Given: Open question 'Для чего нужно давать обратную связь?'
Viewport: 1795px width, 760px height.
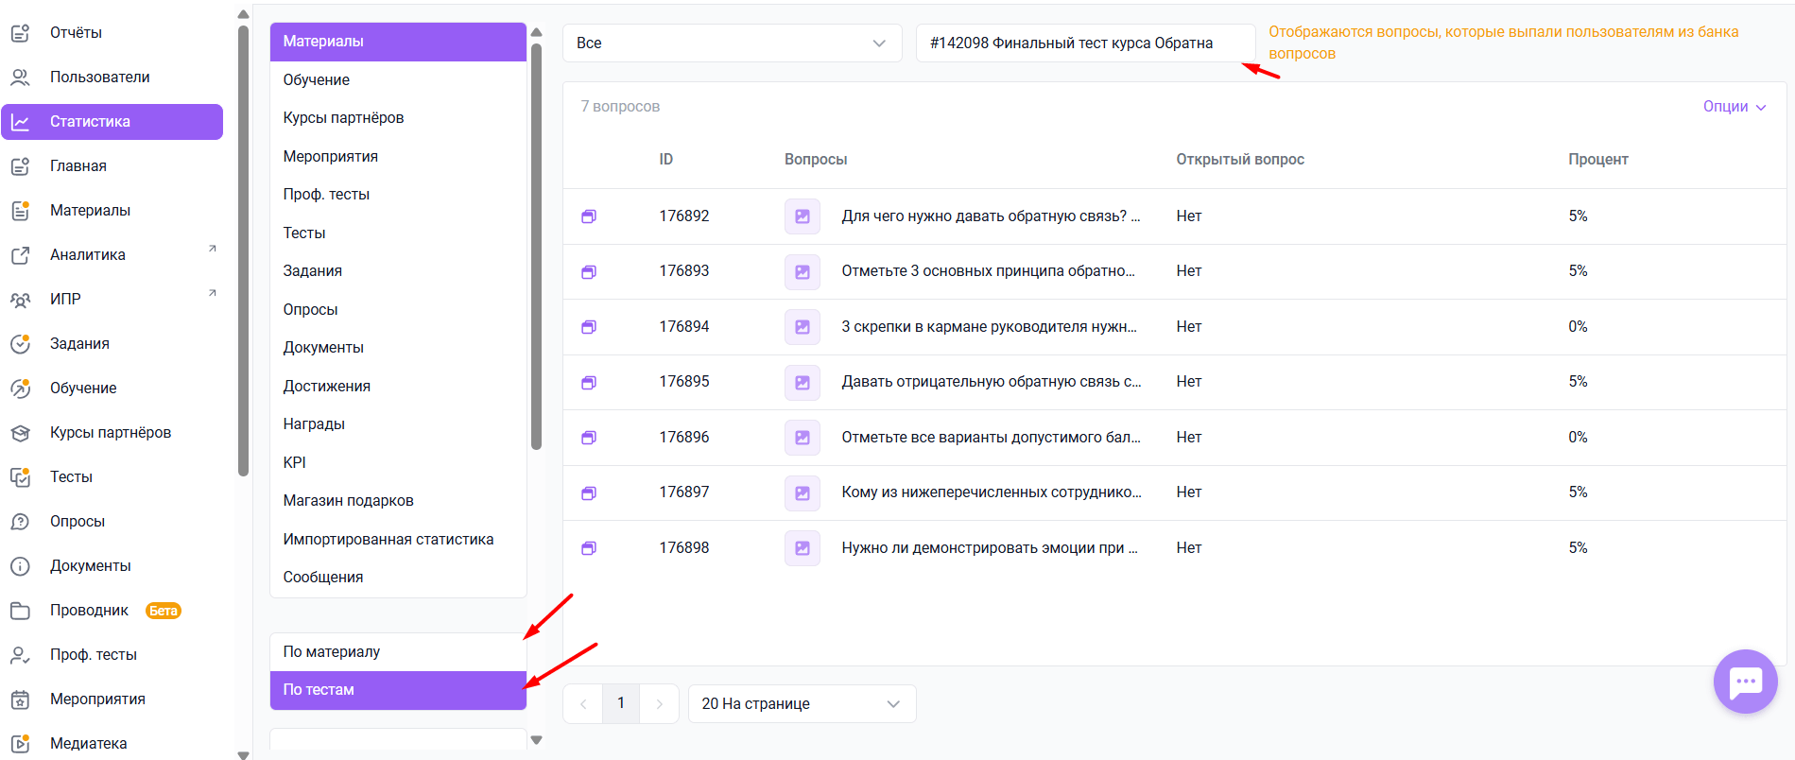Looking at the screenshot, I should tap(990, 216).
